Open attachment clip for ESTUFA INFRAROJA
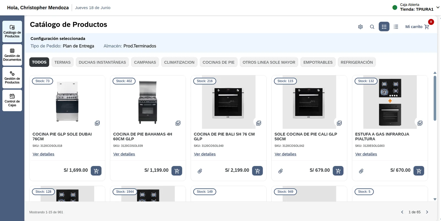Viewport: 441px width, 221px height. 361,171
